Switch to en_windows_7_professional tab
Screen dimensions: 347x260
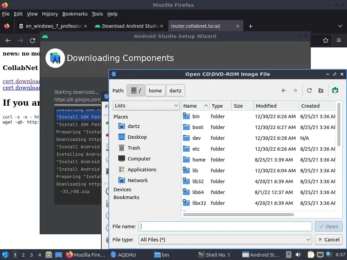(x=53, y=26)
